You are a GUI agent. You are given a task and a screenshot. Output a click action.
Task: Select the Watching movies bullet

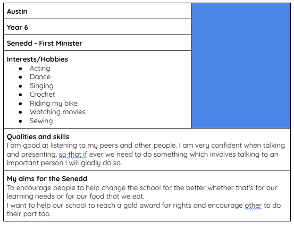[57, 112]
